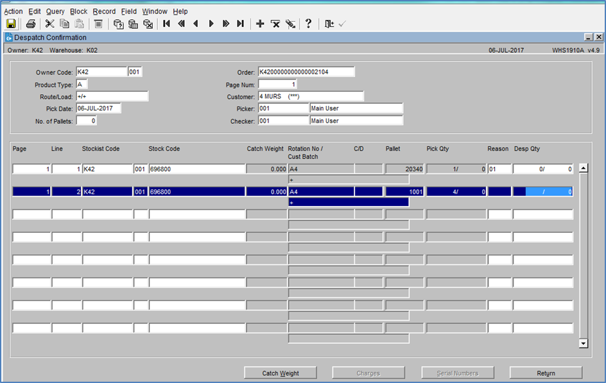Open the Block menu

[x=78, y=12]
